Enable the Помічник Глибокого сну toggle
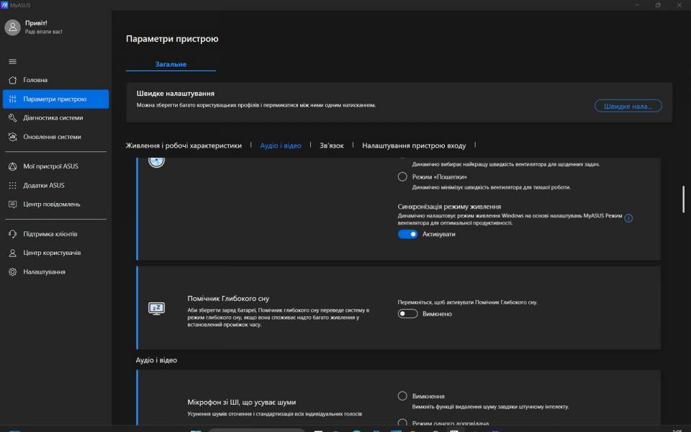 pyautogui.click(x=407, y=314)
